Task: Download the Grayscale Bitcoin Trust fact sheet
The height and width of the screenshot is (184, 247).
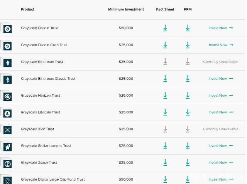Action: [165, 28]
